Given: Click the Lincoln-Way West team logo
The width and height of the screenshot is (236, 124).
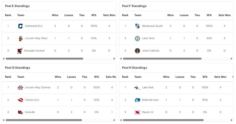Looking at the screenshot, I should (x=20, y=38).
